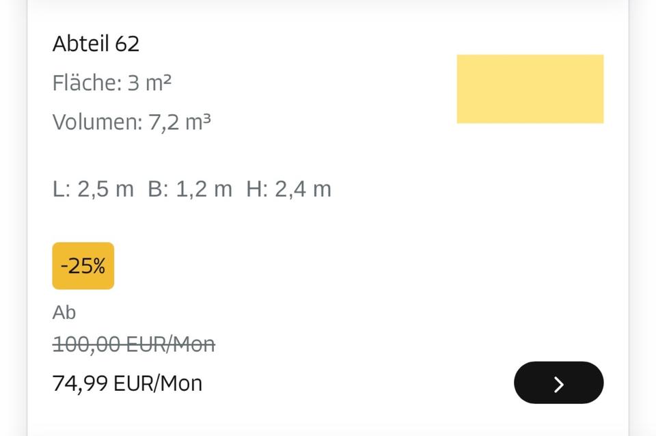The height and width of the screenshot is (436, 656).
Task: Click the Fläche label
Action: 87,83
